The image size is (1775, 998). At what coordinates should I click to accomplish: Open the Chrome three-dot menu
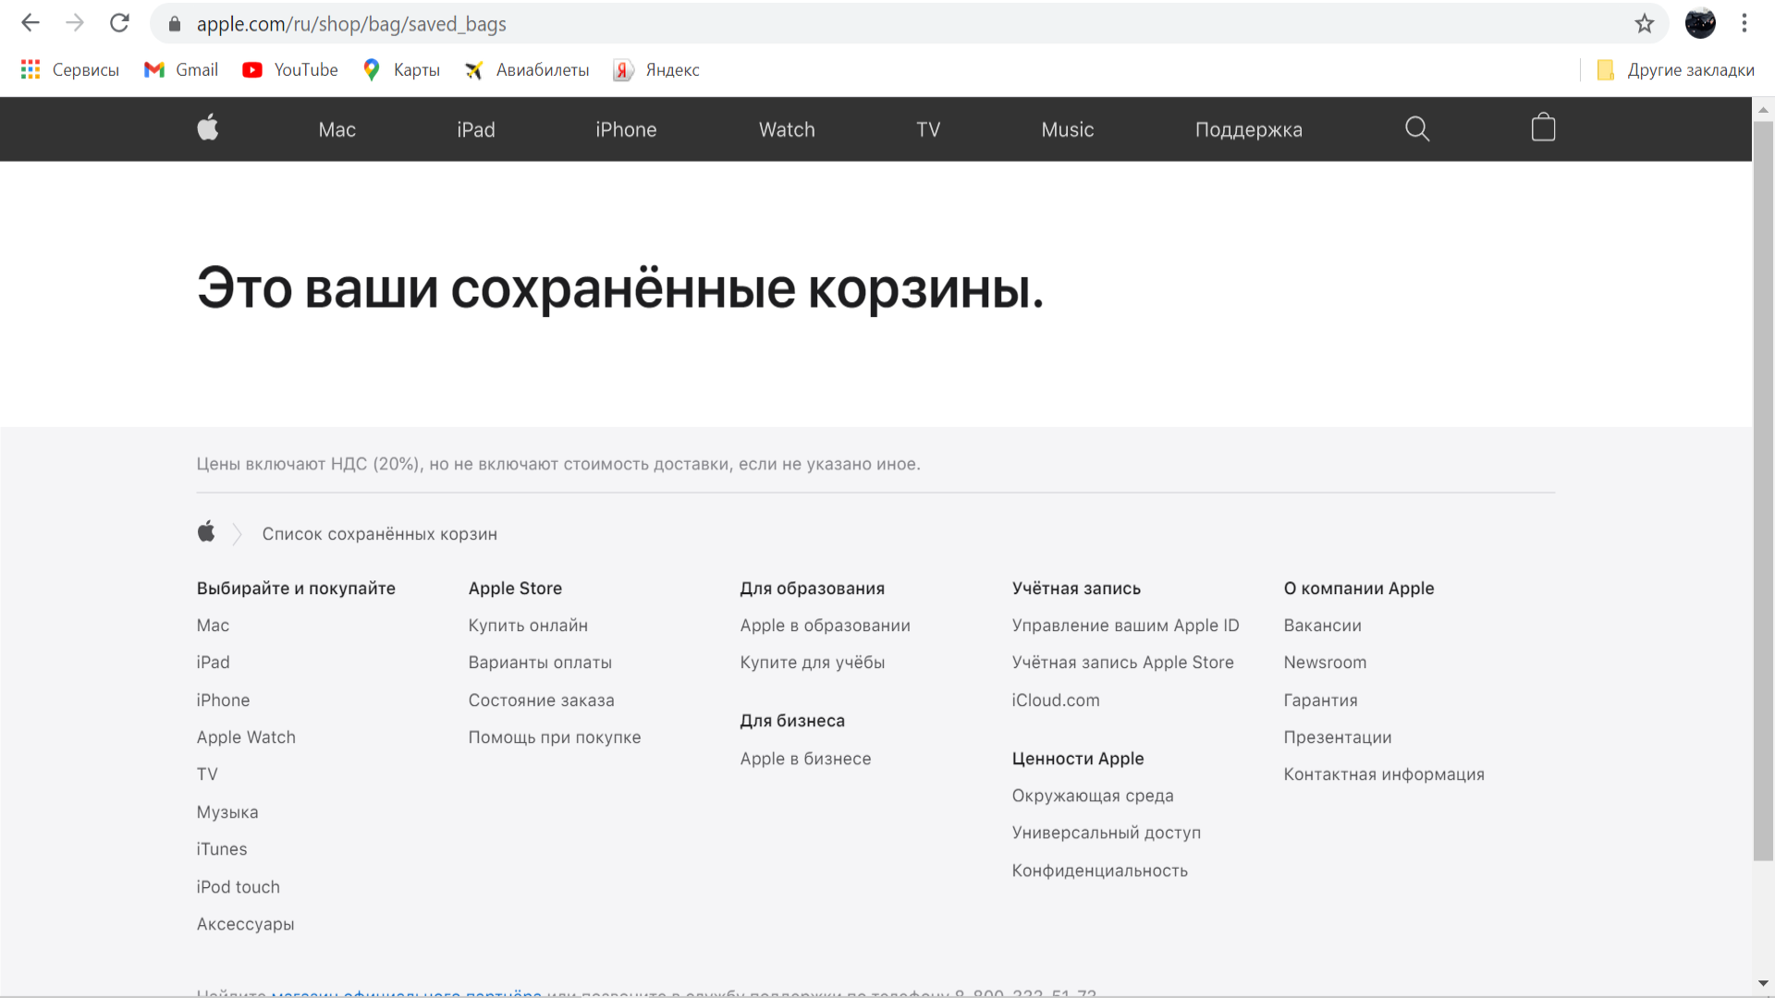point(1744,23)
